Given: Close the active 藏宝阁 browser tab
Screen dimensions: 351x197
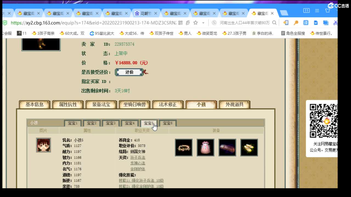Looking at the screenshot, I should [272, 13].
